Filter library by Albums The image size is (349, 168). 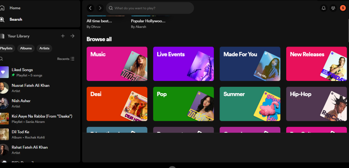(x=26, y=48)
